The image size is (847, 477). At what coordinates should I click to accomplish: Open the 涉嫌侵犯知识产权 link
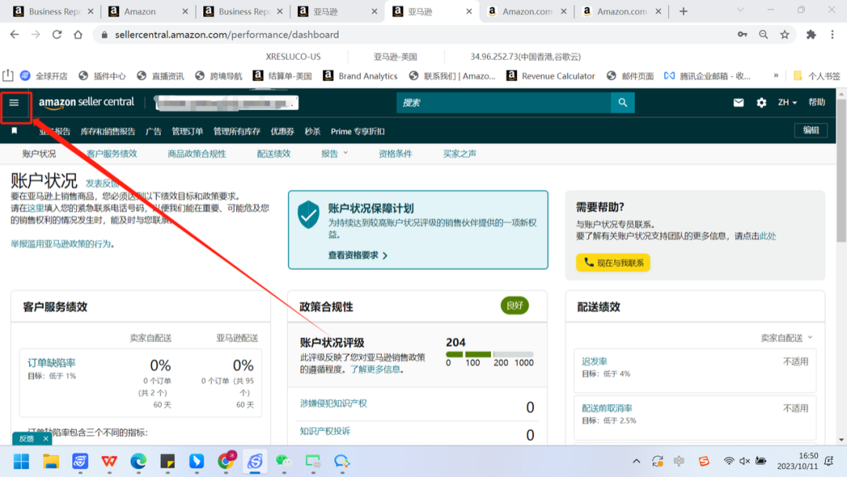333,403
